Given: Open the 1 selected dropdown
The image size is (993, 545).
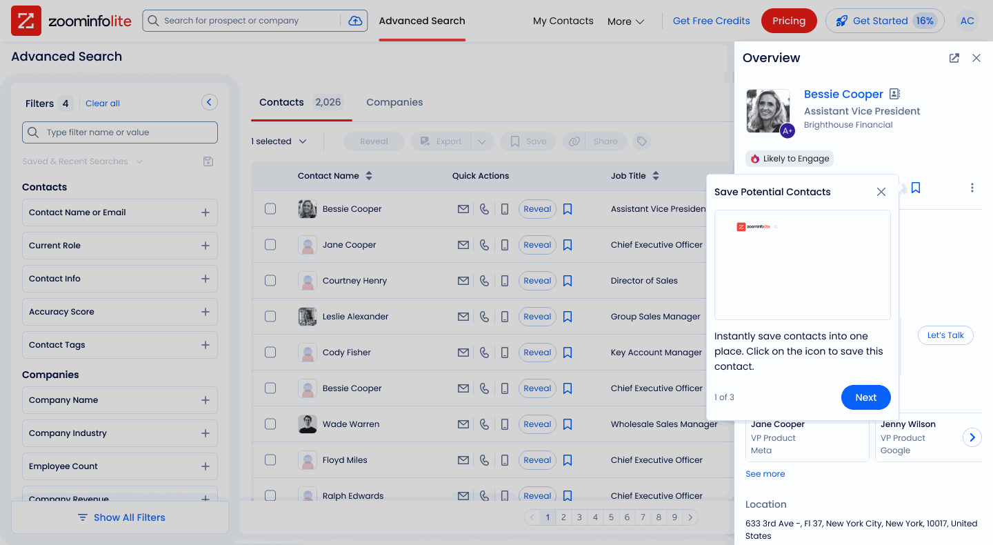Looking at the screenshot, I should tap(279, 141).
